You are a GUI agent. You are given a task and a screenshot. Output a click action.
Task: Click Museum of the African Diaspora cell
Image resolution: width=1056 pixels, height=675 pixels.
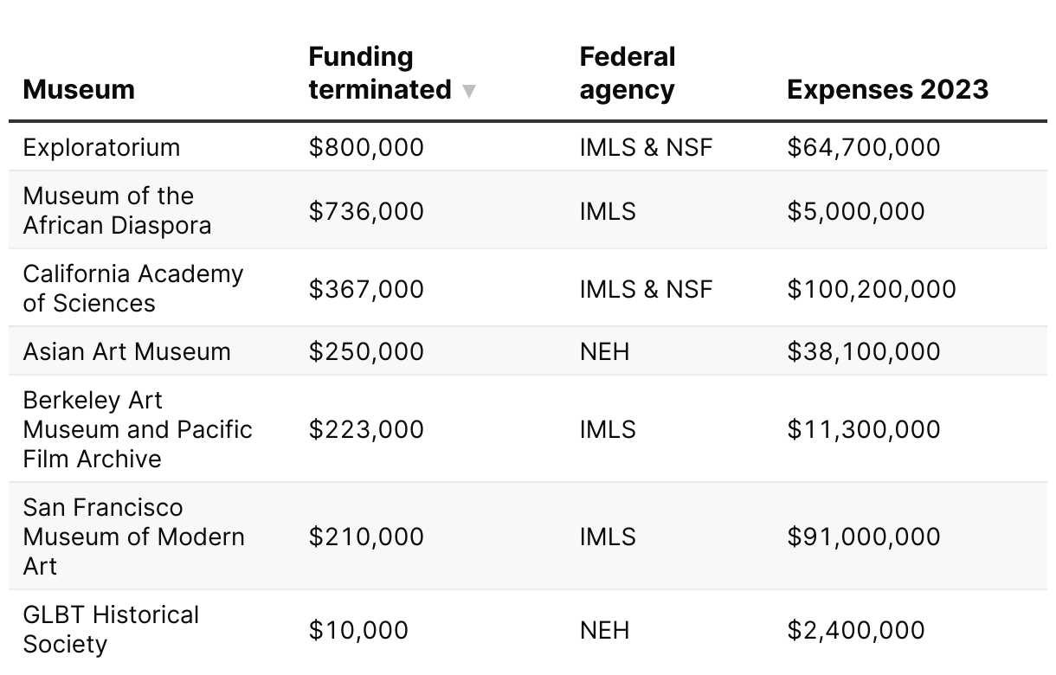pyautogui.click(x=117, y=210)
